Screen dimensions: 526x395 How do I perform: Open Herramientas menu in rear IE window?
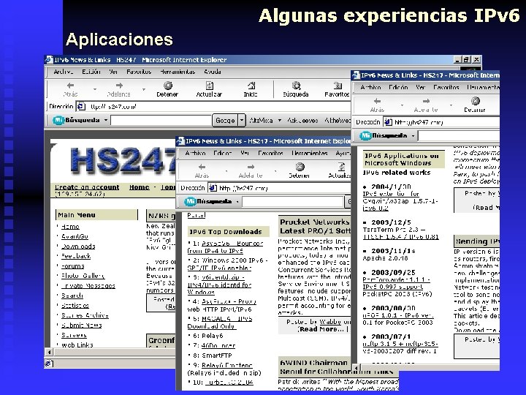[178, 72]
